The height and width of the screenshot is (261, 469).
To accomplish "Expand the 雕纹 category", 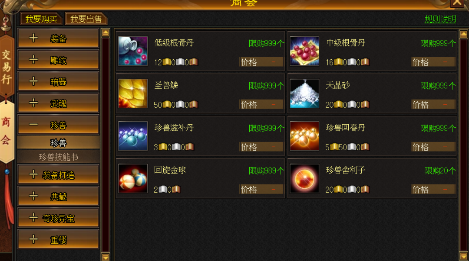I will [x=58, y=60].
